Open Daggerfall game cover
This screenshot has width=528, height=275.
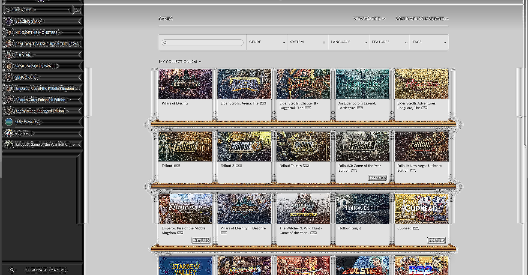[x=304, y=84]
